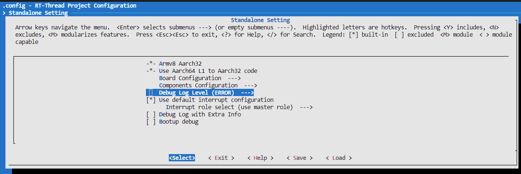The height and width of the screenshot is (174, 521).
Task: Click the RT-Thread Project Configuration title text
Action: (84, 6)
